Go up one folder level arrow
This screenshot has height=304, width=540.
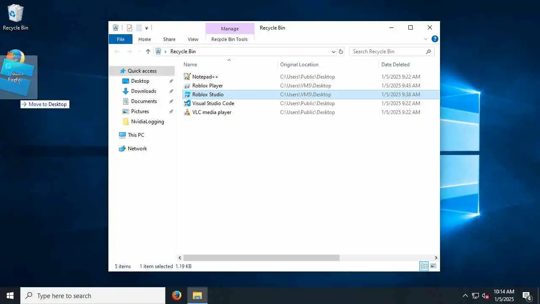pos(148,52)
